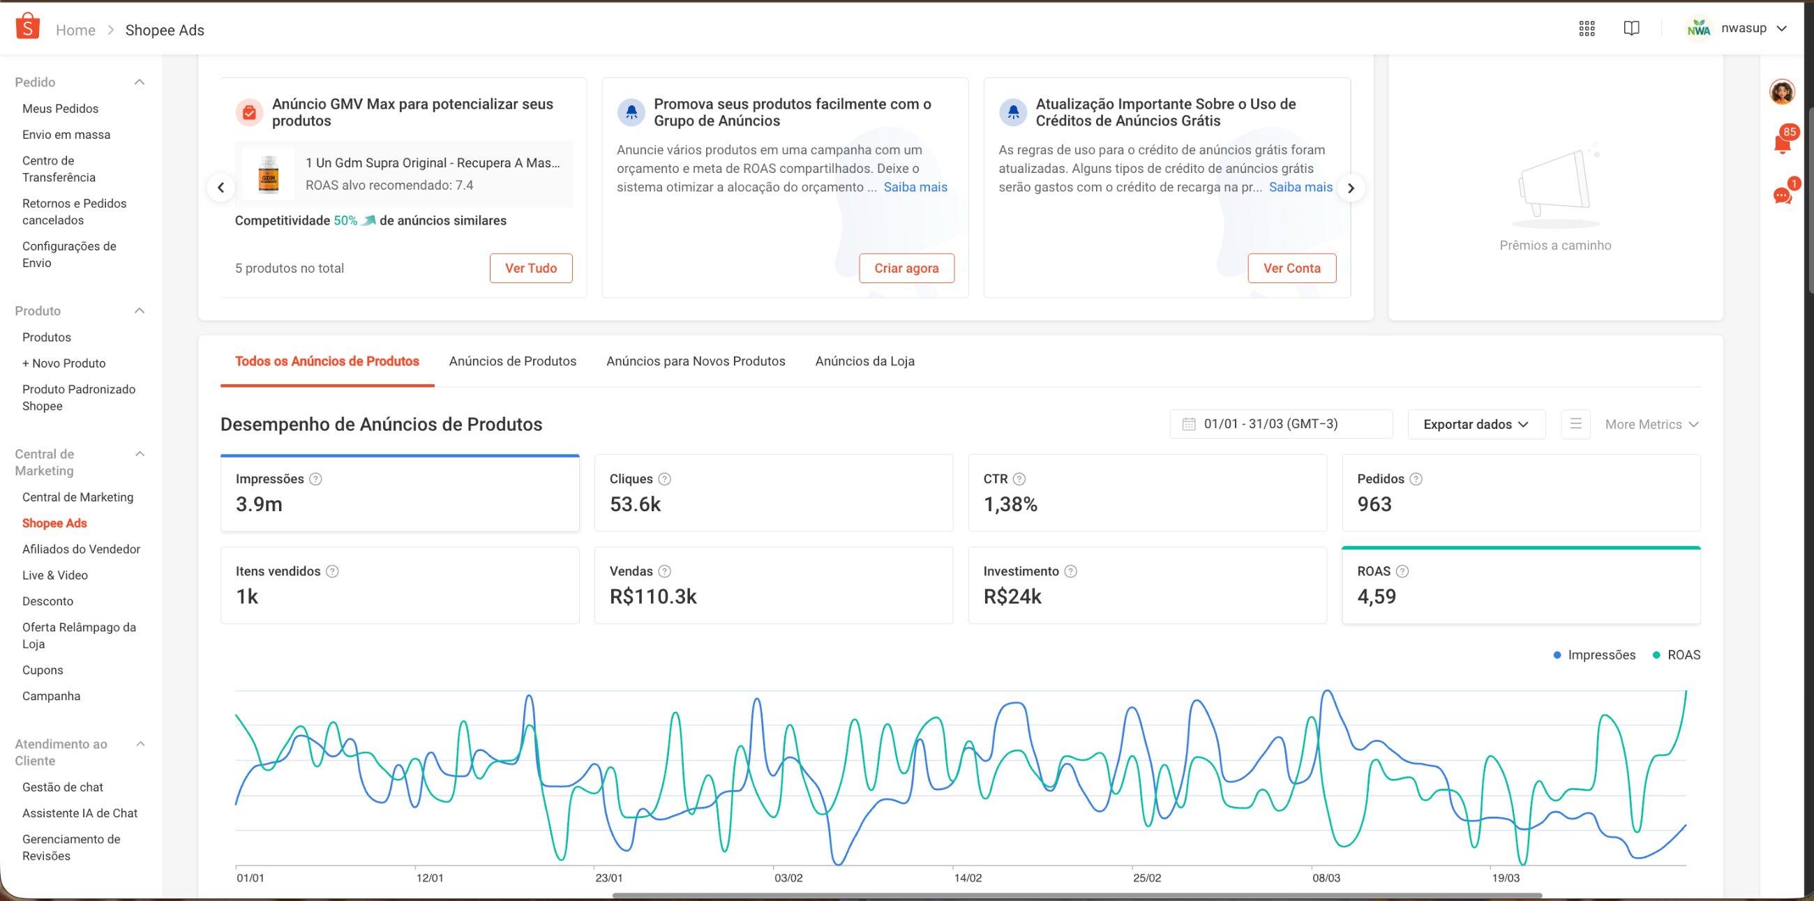Toggle the Cliques metric card
This screenshot has height=901, width=1814.
(773, 493)
